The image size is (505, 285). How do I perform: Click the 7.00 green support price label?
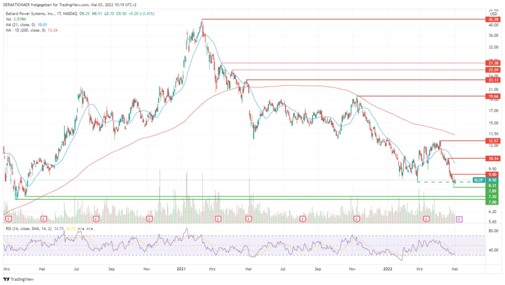pyautogui.click(x=493, y=202)
